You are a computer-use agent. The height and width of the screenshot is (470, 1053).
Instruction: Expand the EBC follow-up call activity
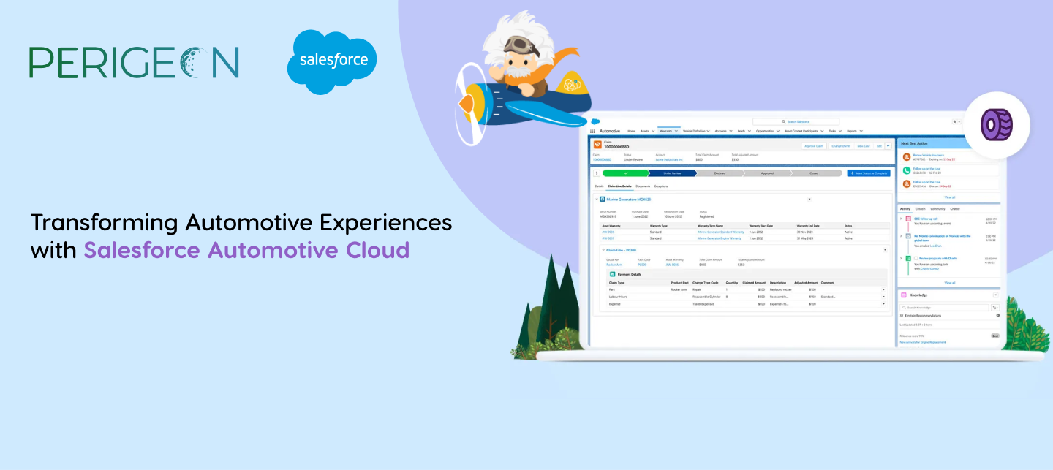coord(901,219)
